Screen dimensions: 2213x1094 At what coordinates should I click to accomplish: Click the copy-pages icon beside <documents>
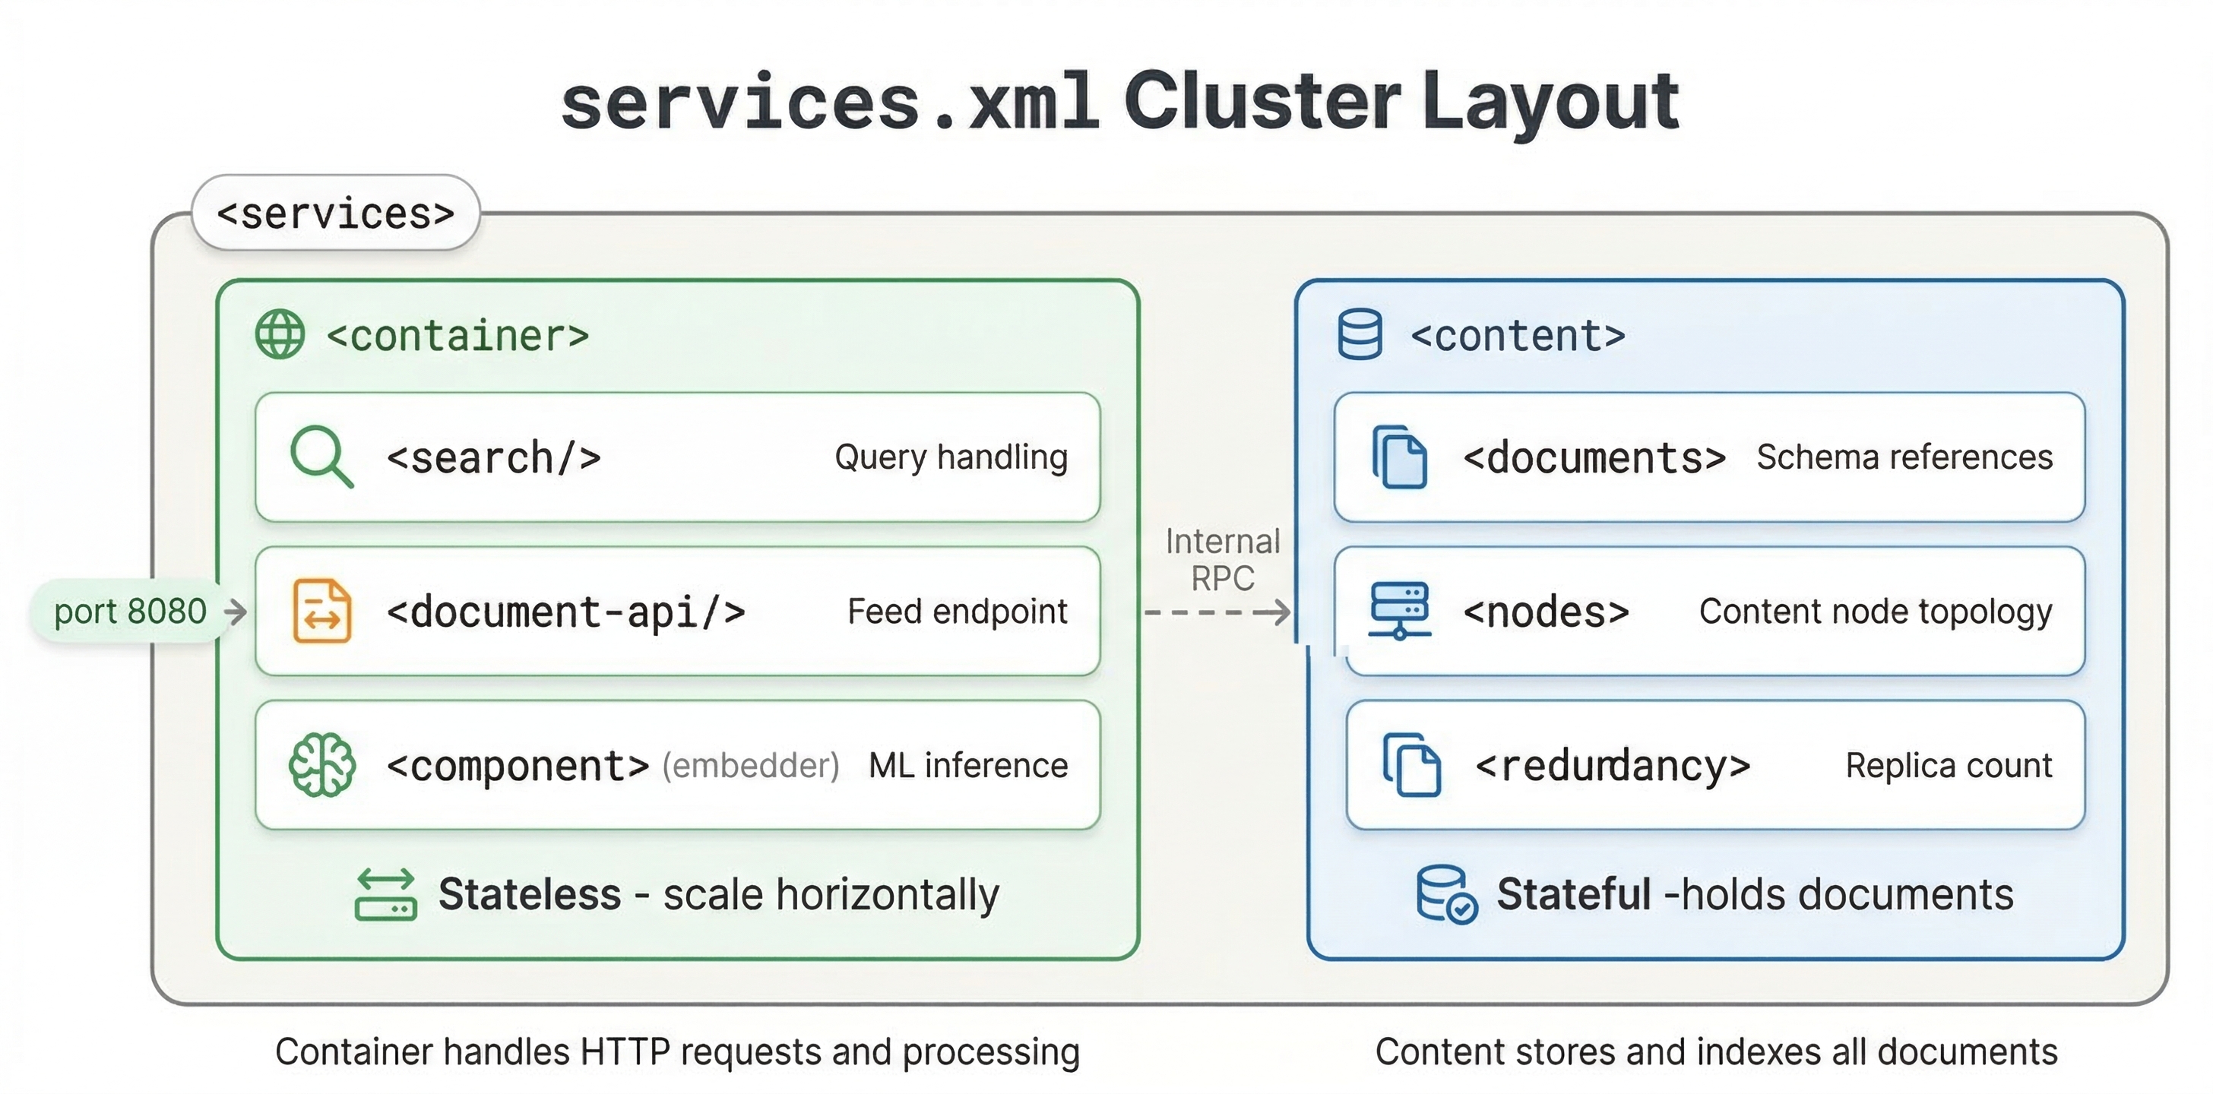[1401, 457]
